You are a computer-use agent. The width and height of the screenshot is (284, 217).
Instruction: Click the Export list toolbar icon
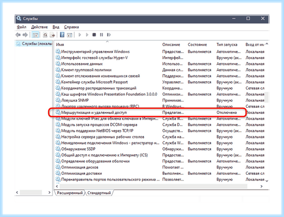[53, 35]
